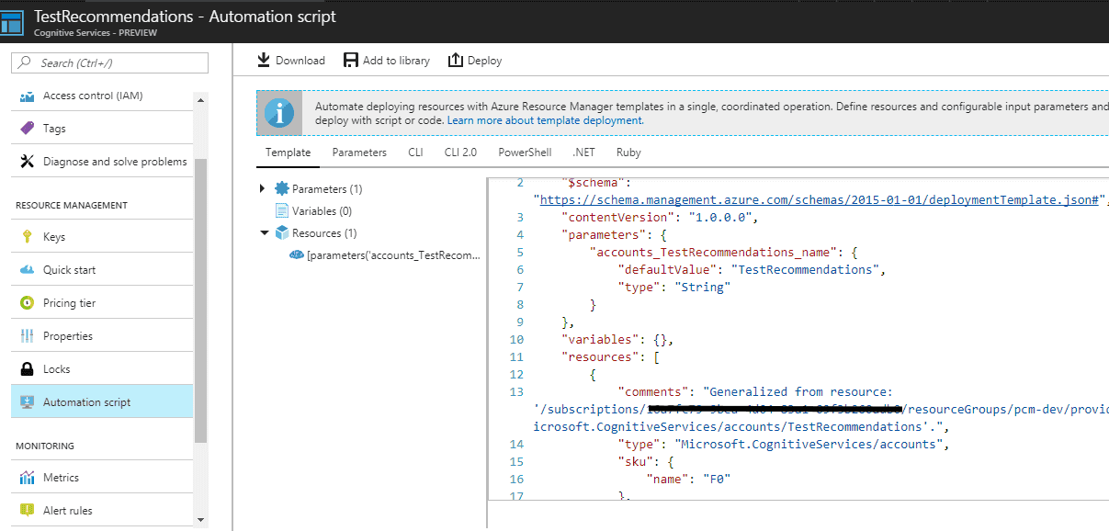Select Automation script menu entry

[x=102, y=402]
